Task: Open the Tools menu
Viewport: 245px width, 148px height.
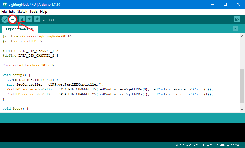Action: (x=34, y=12)
